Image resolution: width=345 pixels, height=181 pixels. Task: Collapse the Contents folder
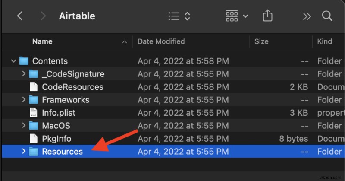pos(14,61)
